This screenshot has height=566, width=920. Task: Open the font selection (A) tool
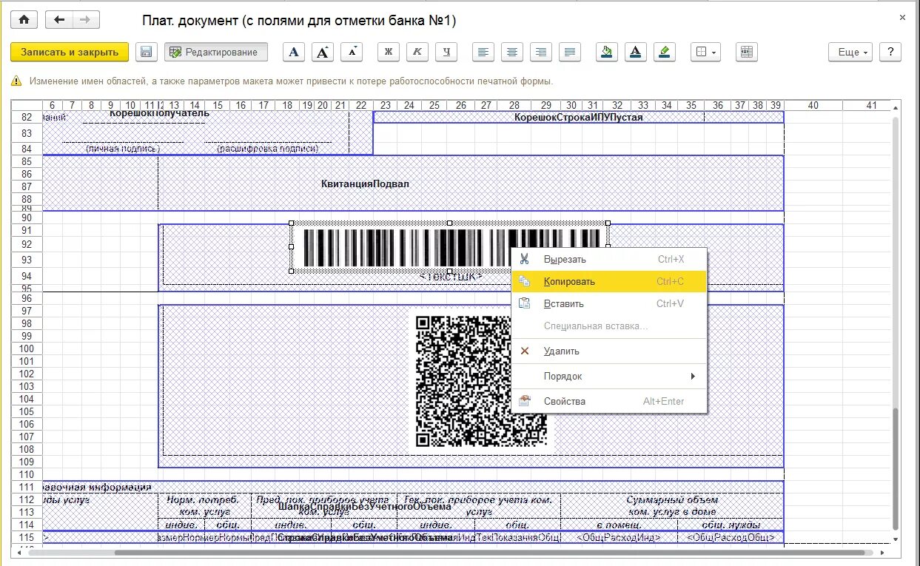(x=294, y=52)
